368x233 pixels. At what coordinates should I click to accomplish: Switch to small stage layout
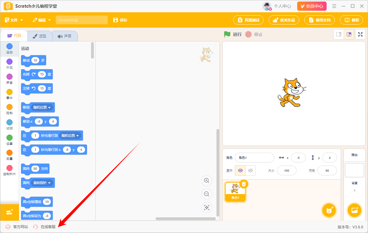pos(339,34)
